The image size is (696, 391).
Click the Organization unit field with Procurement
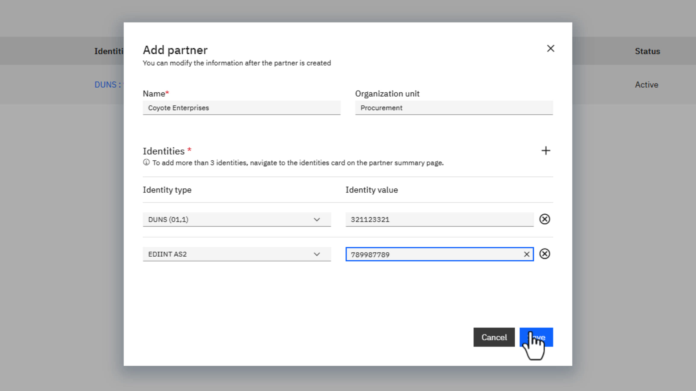454,108
